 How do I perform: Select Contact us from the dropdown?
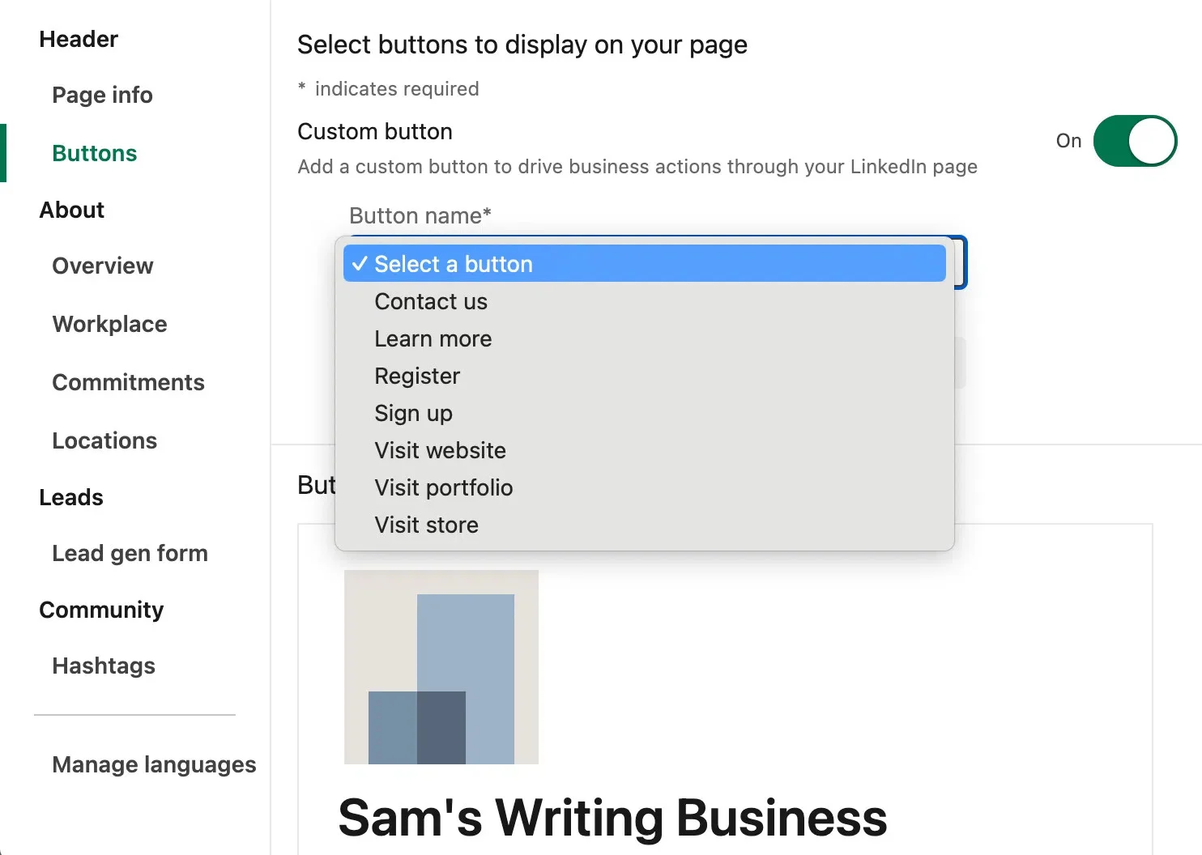[x=430, y=301]
